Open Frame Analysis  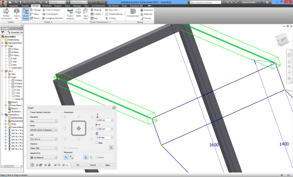click(70, 14)
